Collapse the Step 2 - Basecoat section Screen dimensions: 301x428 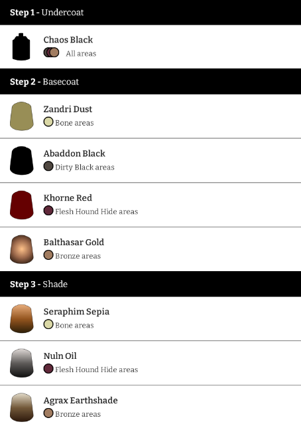click(x=150, y=82)
